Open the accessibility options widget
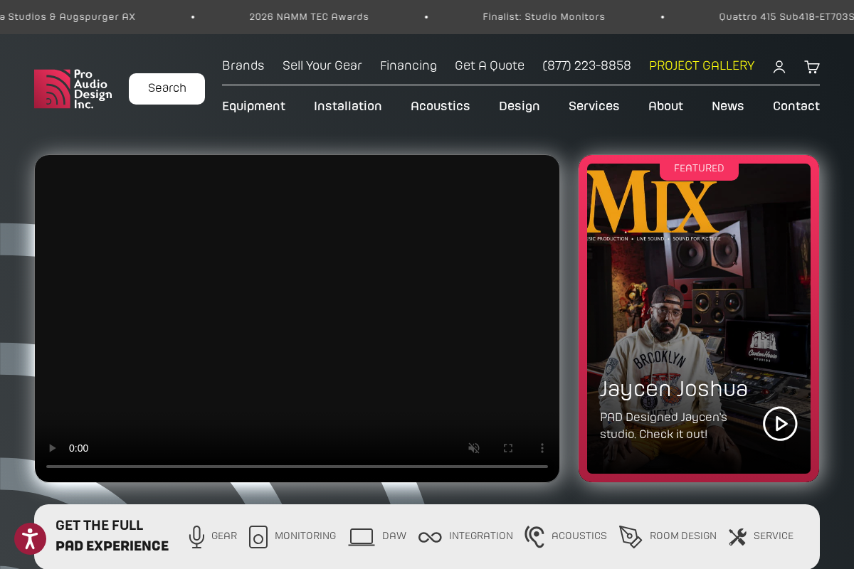This screenshot has height=569, width=854. click(30, 539)
